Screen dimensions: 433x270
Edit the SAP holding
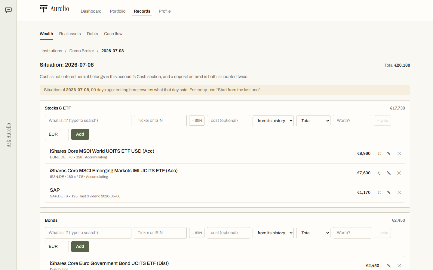389,193
